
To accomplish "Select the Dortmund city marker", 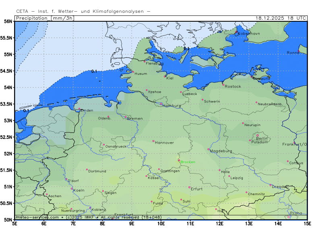I will click(87, 170).
